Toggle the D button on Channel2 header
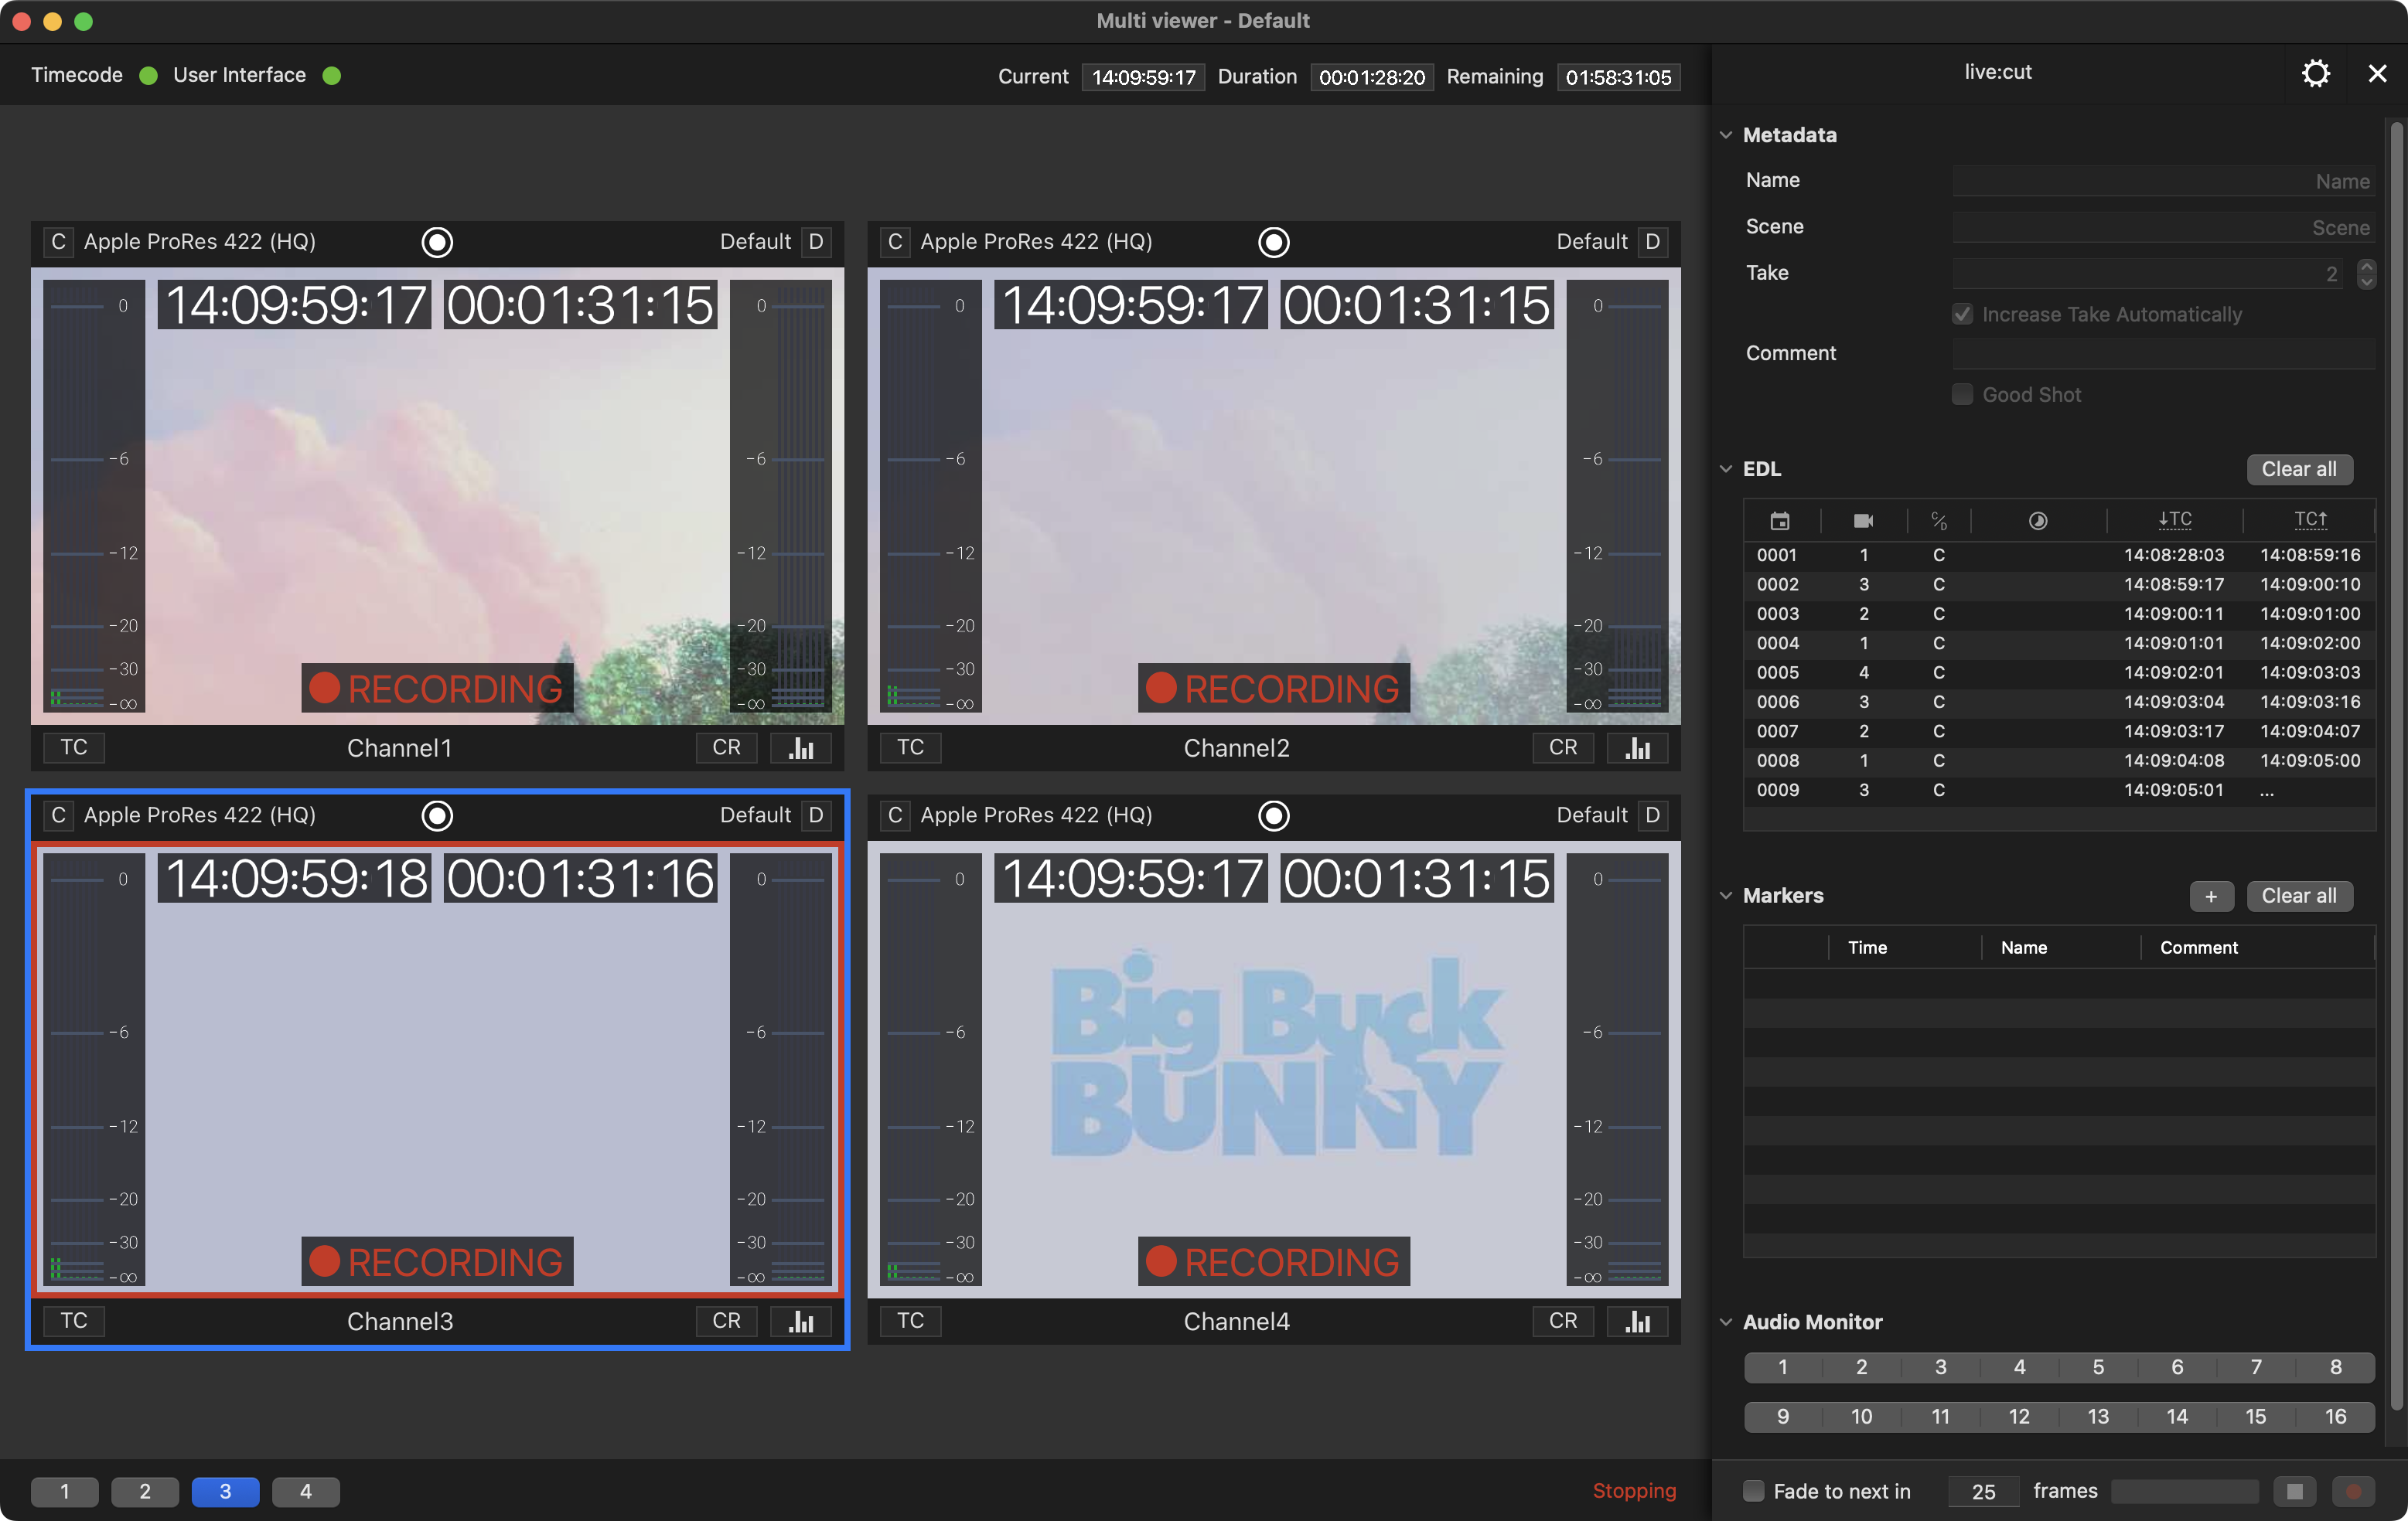Image resolution: width=2408 pixels, height=1521 pixels. 1652,242
